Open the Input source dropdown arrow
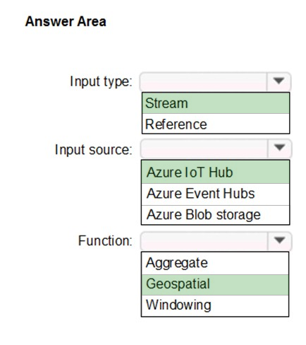306x345 pixels. click(279, 148)
